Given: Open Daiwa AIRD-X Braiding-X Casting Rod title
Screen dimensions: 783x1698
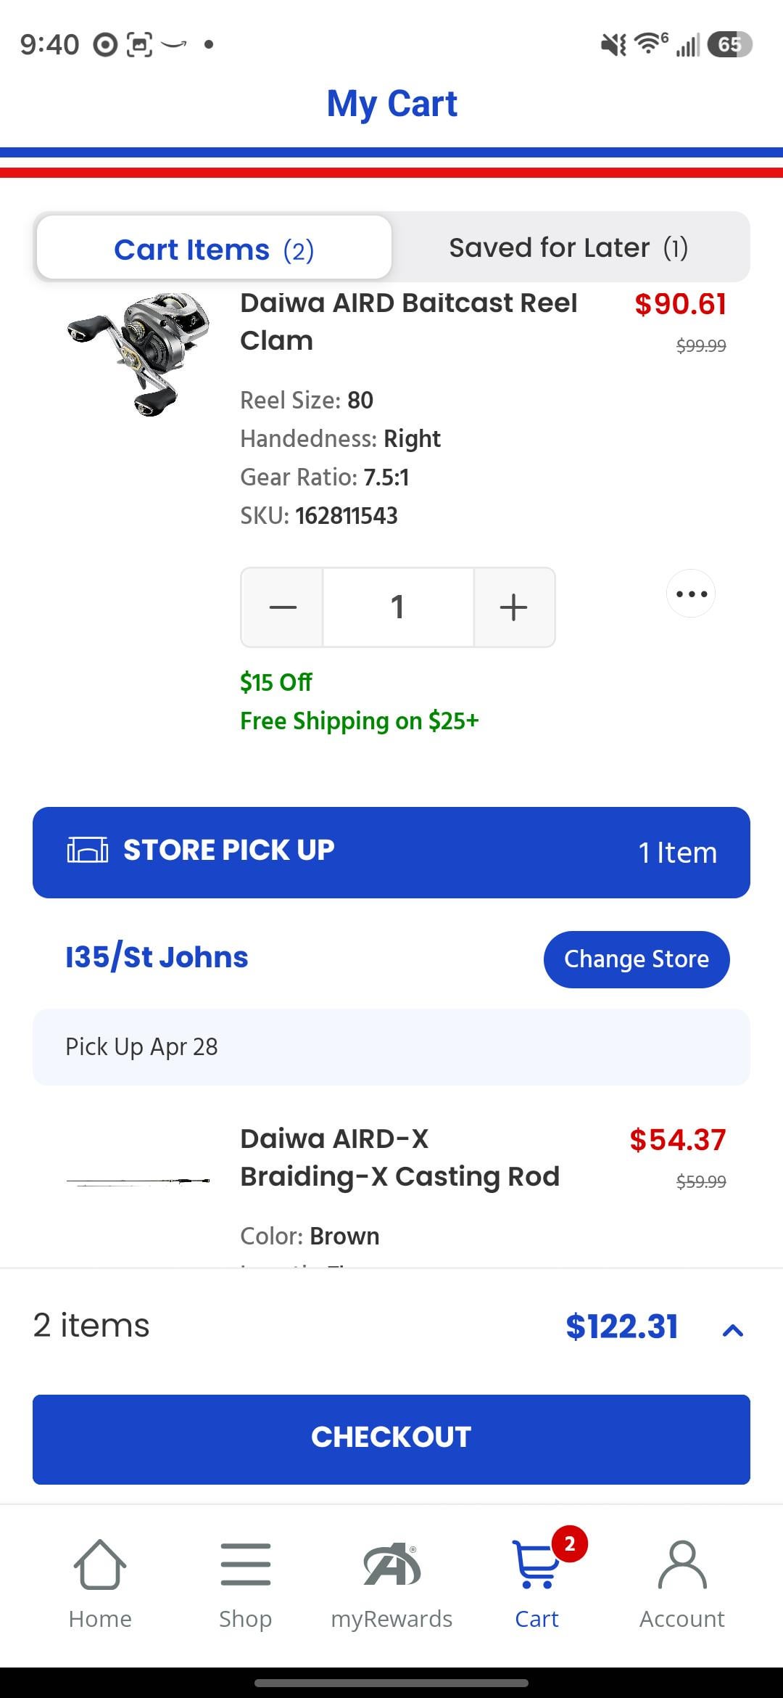Looking at the screenshot, I should point(400,1157).
